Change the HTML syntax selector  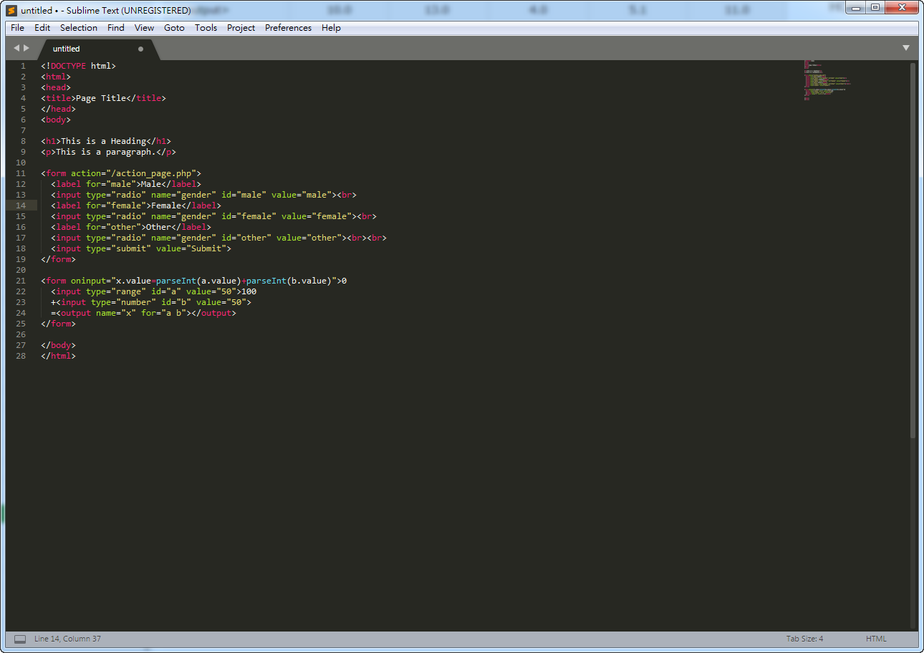876,639
